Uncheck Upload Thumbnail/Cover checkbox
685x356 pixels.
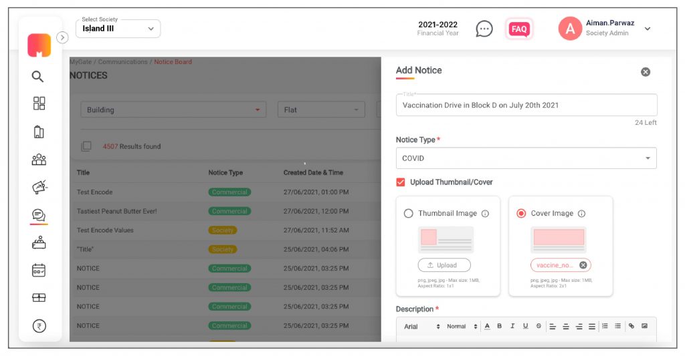click(x=401, y=182)
